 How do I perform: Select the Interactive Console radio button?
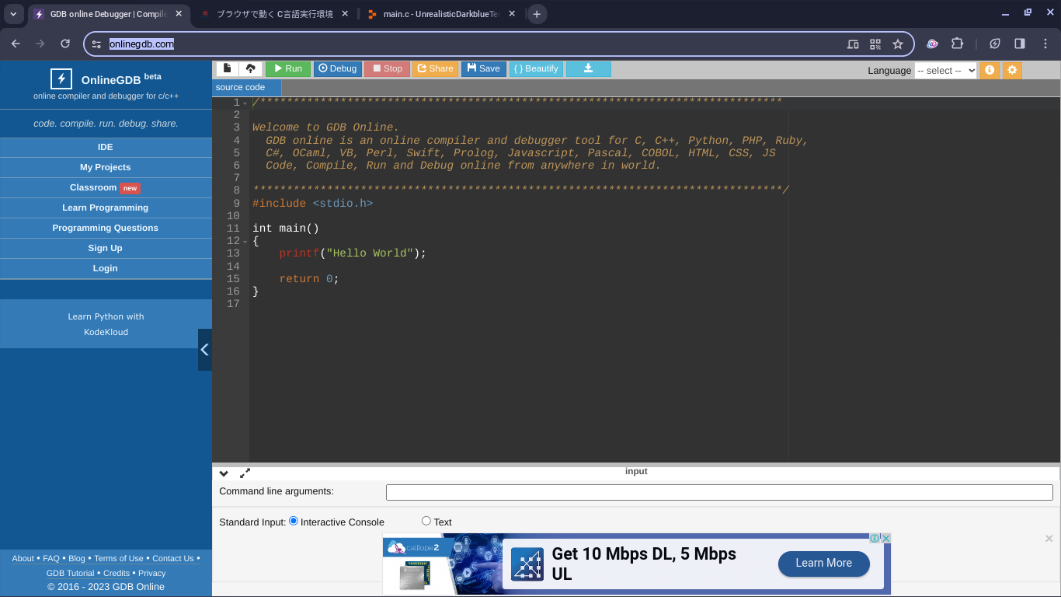[x=294, y=521]
